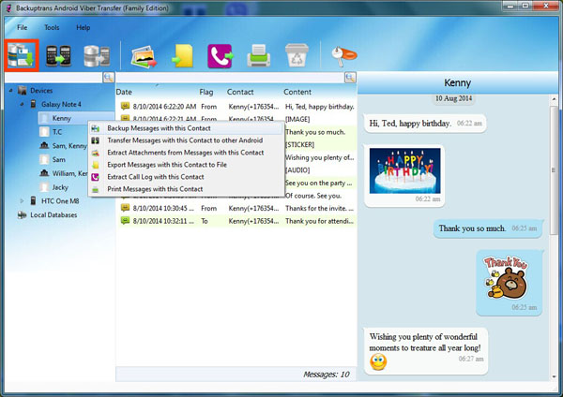The image size is (563, 397).
Task: Select the [STICKER] message content
Action: [x=300, y=145]
